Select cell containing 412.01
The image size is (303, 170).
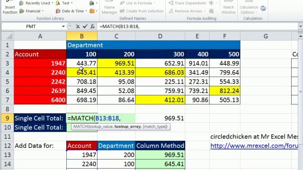pos(160,100)
